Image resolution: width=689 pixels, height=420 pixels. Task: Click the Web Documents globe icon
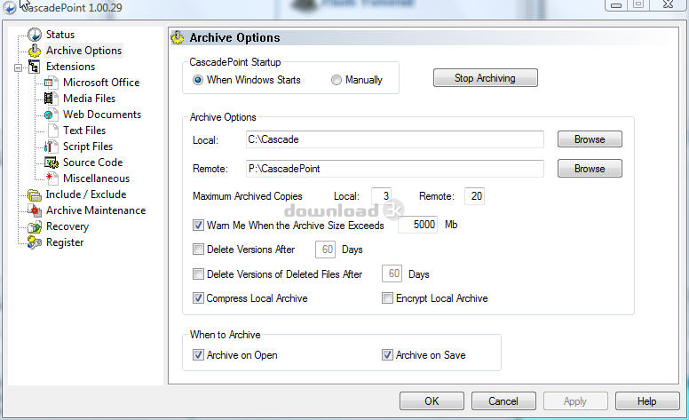coord(50,115)
